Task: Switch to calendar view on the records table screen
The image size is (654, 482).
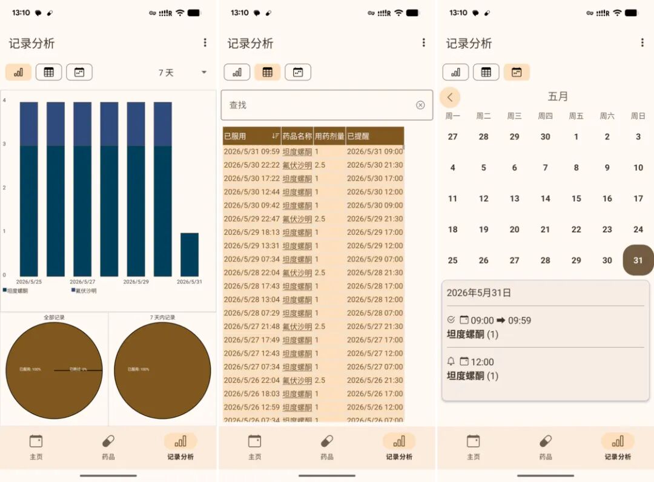Action: 298,72
